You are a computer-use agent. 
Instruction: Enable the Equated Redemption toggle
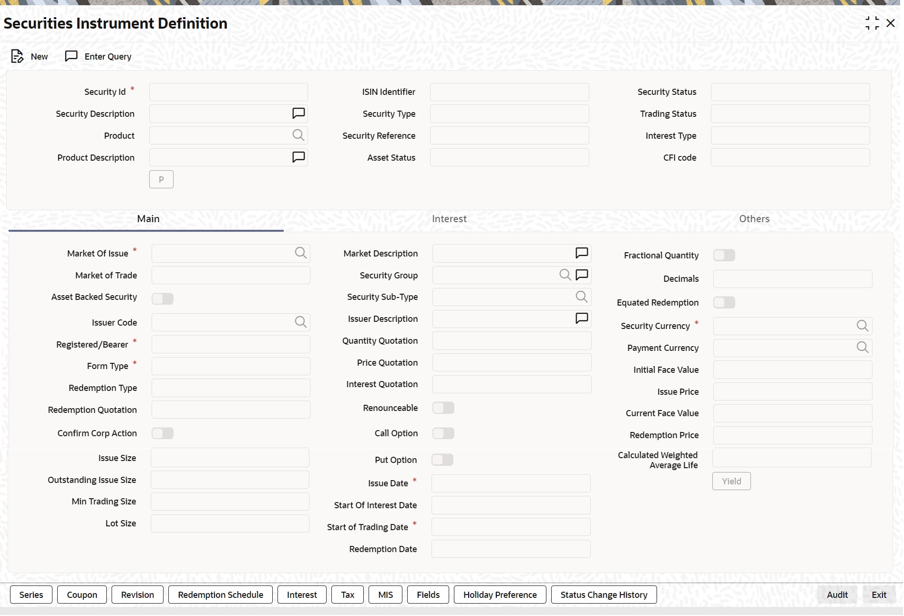(724, 303)
